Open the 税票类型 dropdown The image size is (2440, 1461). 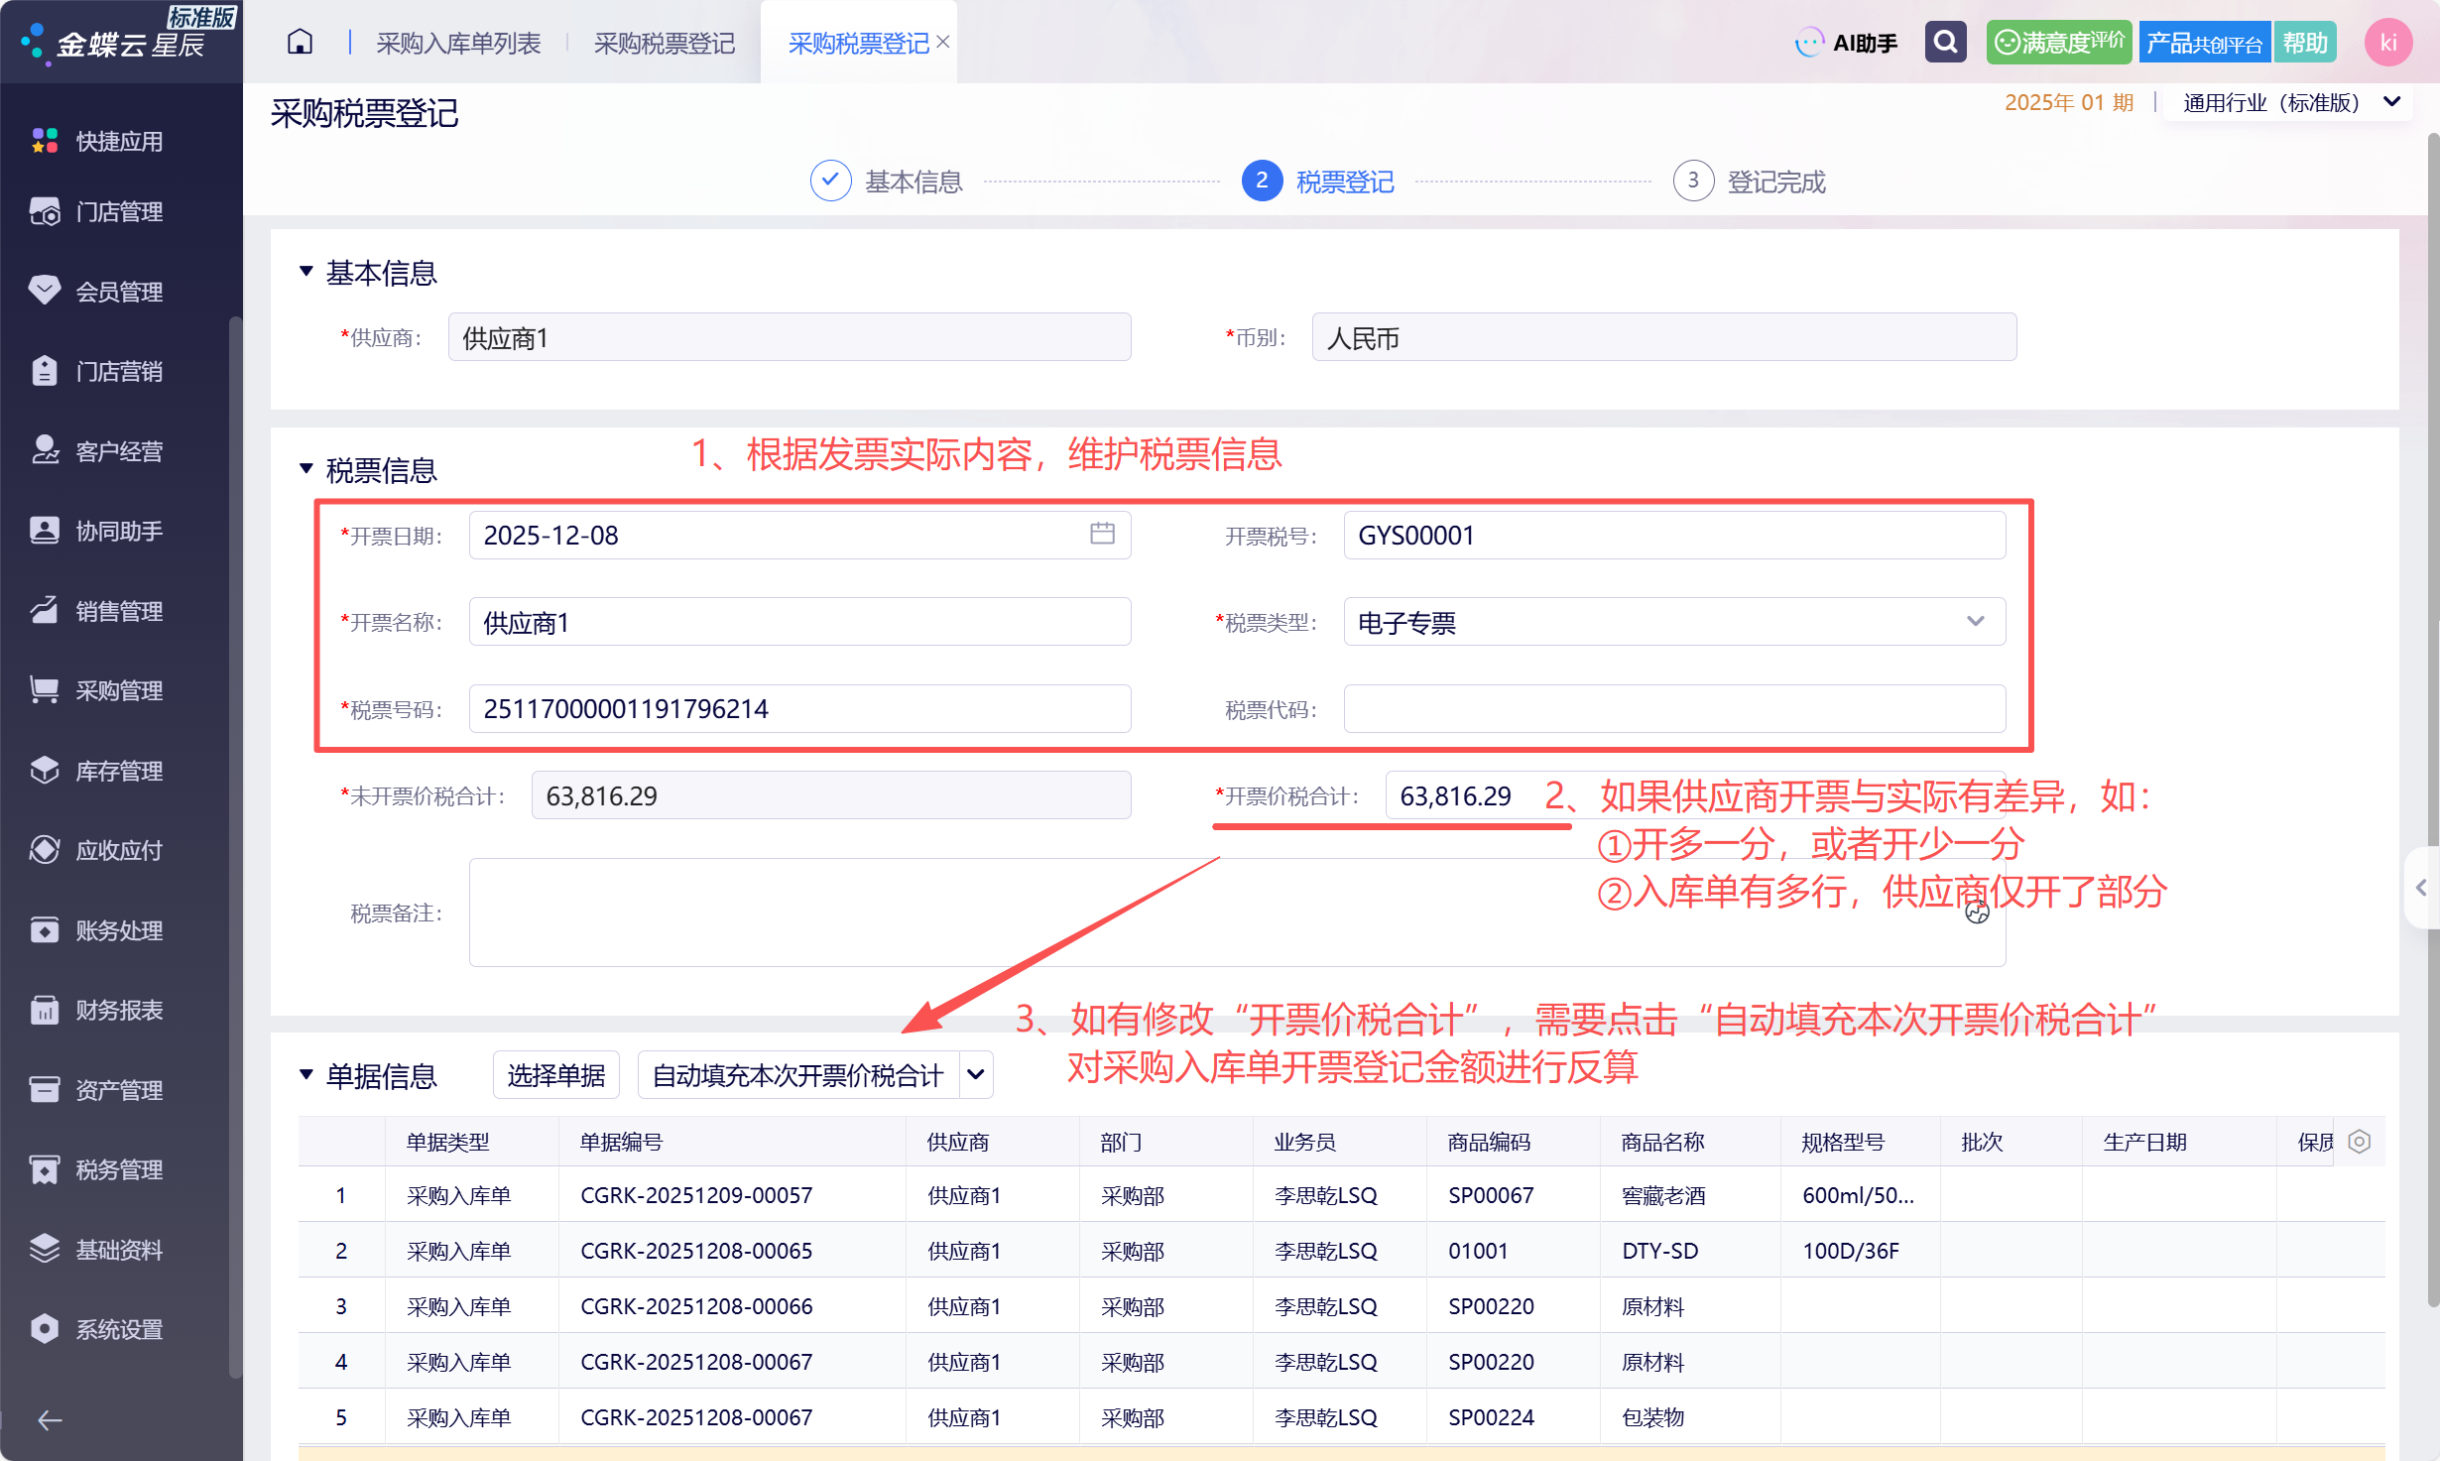click(1673, 622)
